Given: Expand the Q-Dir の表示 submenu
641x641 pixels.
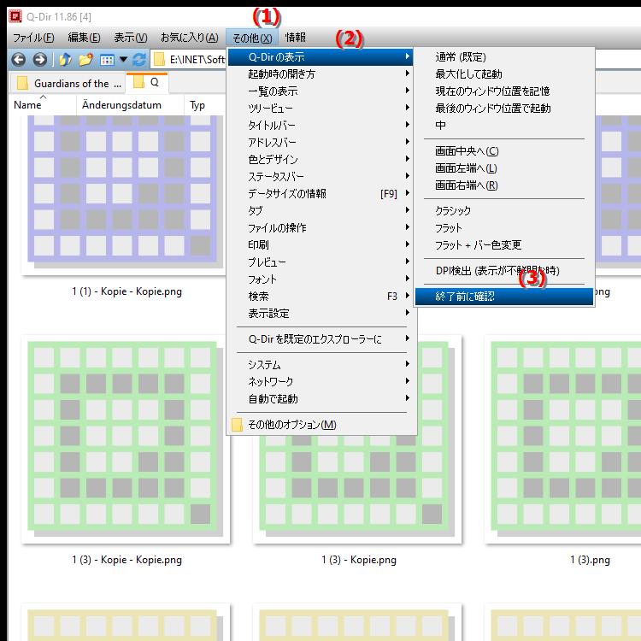Looking at the screenshot, I should (320, 56).
